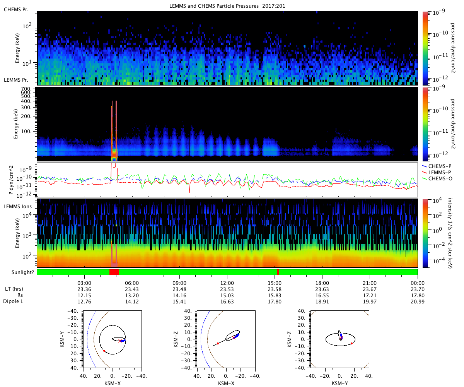Click the LT value 23.36
The width and height of the screenshot is (464, 387).
(84, 289)
